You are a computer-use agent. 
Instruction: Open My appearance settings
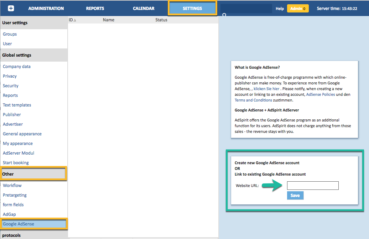[18, 144]
